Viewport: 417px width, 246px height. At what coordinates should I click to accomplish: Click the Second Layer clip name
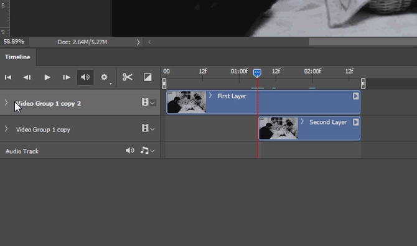[328, 122]
